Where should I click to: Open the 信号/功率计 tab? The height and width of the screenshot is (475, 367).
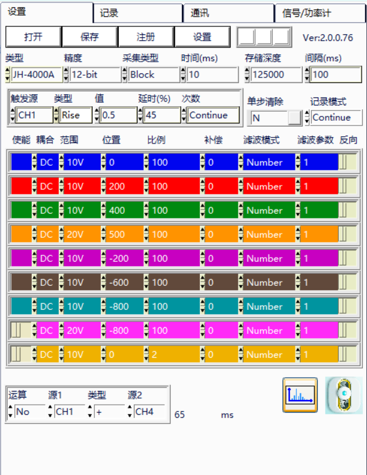[x=320, y=13]
